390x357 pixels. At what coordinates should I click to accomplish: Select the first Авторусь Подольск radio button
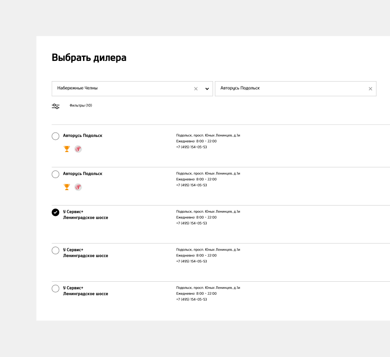coord(56,136)
